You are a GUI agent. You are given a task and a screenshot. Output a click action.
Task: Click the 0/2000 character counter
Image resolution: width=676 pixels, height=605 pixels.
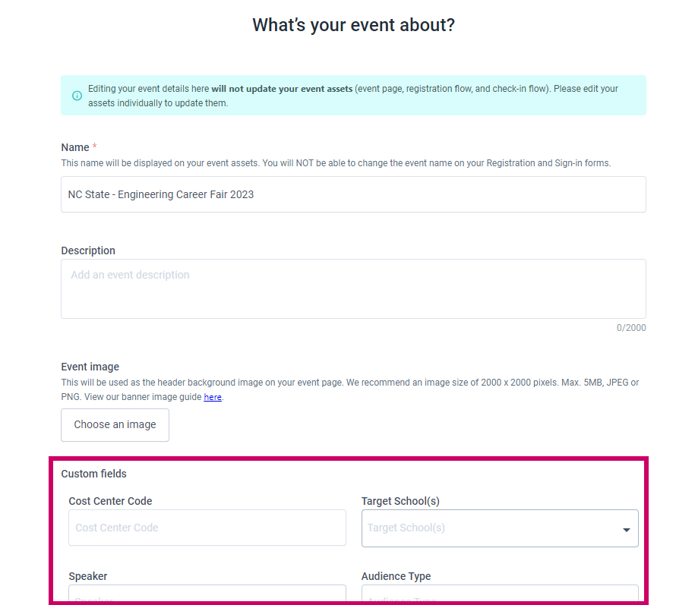pos(631,328)
